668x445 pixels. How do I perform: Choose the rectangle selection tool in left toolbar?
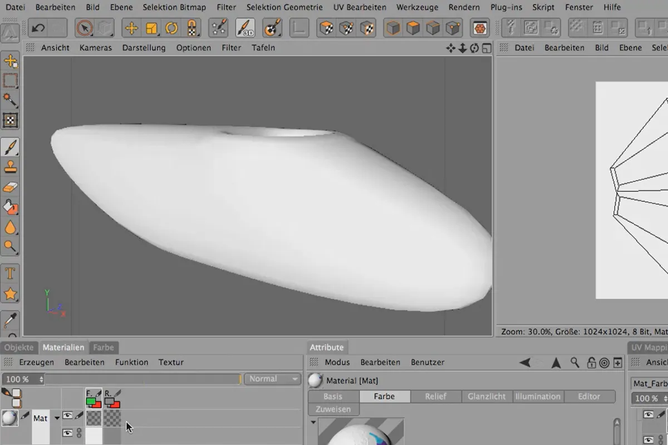[x=11, y=81]
